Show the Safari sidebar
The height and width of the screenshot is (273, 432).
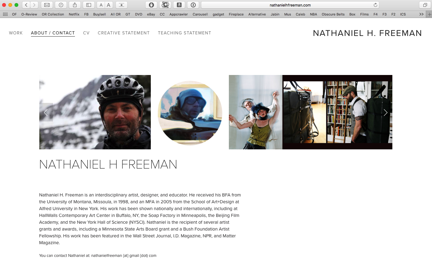[89, 5]
